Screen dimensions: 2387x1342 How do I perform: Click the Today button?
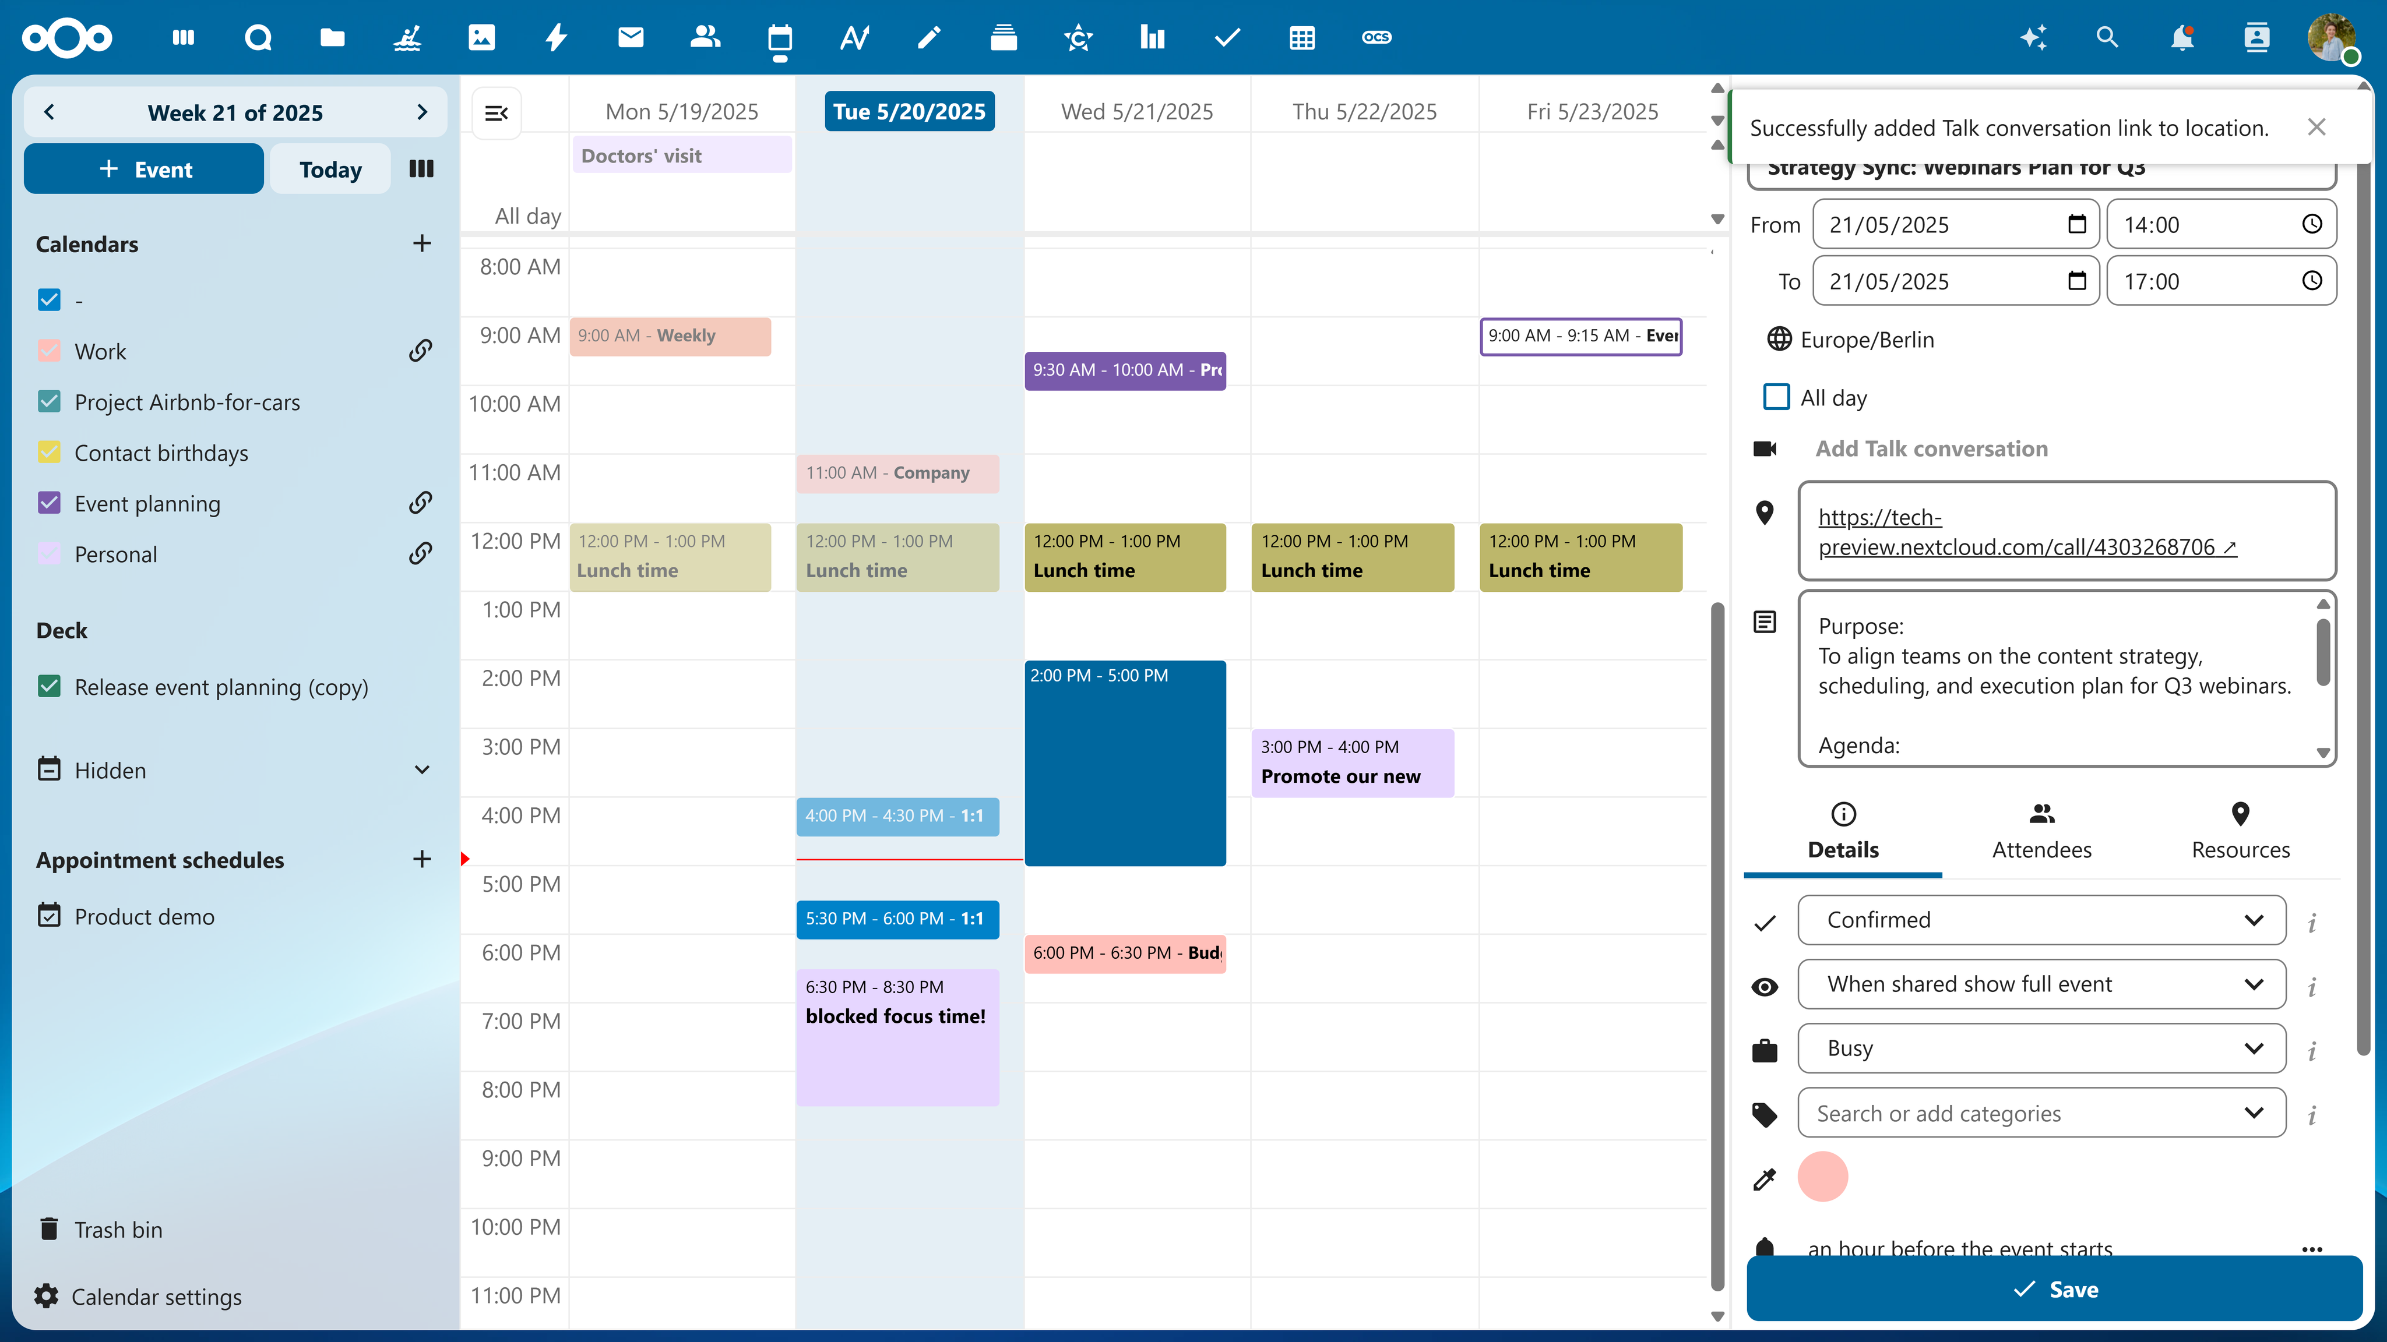(x=330, y=168)
